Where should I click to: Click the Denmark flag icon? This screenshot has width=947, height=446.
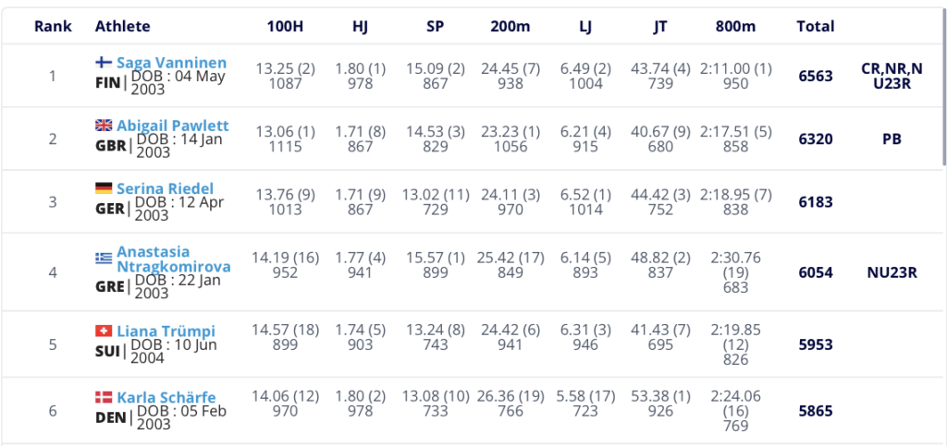click(104, 397)
